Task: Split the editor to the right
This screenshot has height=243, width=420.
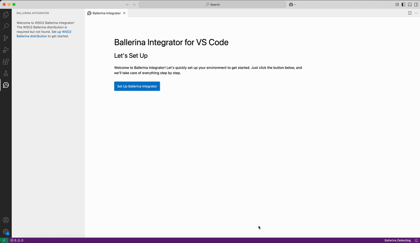Action: pos(410,13)
